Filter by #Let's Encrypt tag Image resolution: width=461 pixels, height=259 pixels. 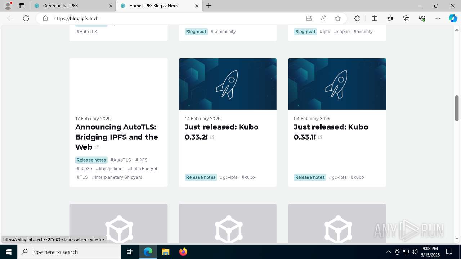[x=143, y=169]
